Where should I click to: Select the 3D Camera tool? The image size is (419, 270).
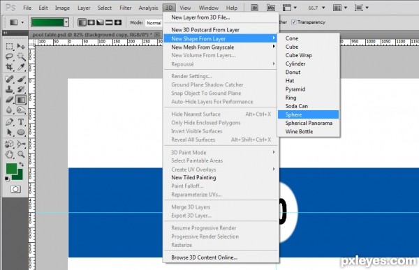coord(21,144)
